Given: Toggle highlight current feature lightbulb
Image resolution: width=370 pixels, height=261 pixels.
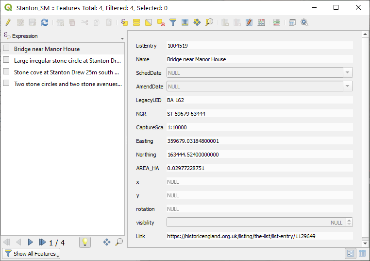Looking at the screenshot, I should click(x=85, y=242).
